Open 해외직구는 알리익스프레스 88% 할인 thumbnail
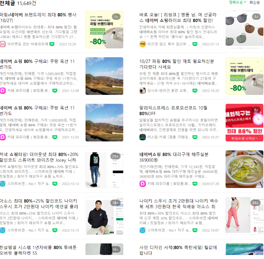 (244, 123)
